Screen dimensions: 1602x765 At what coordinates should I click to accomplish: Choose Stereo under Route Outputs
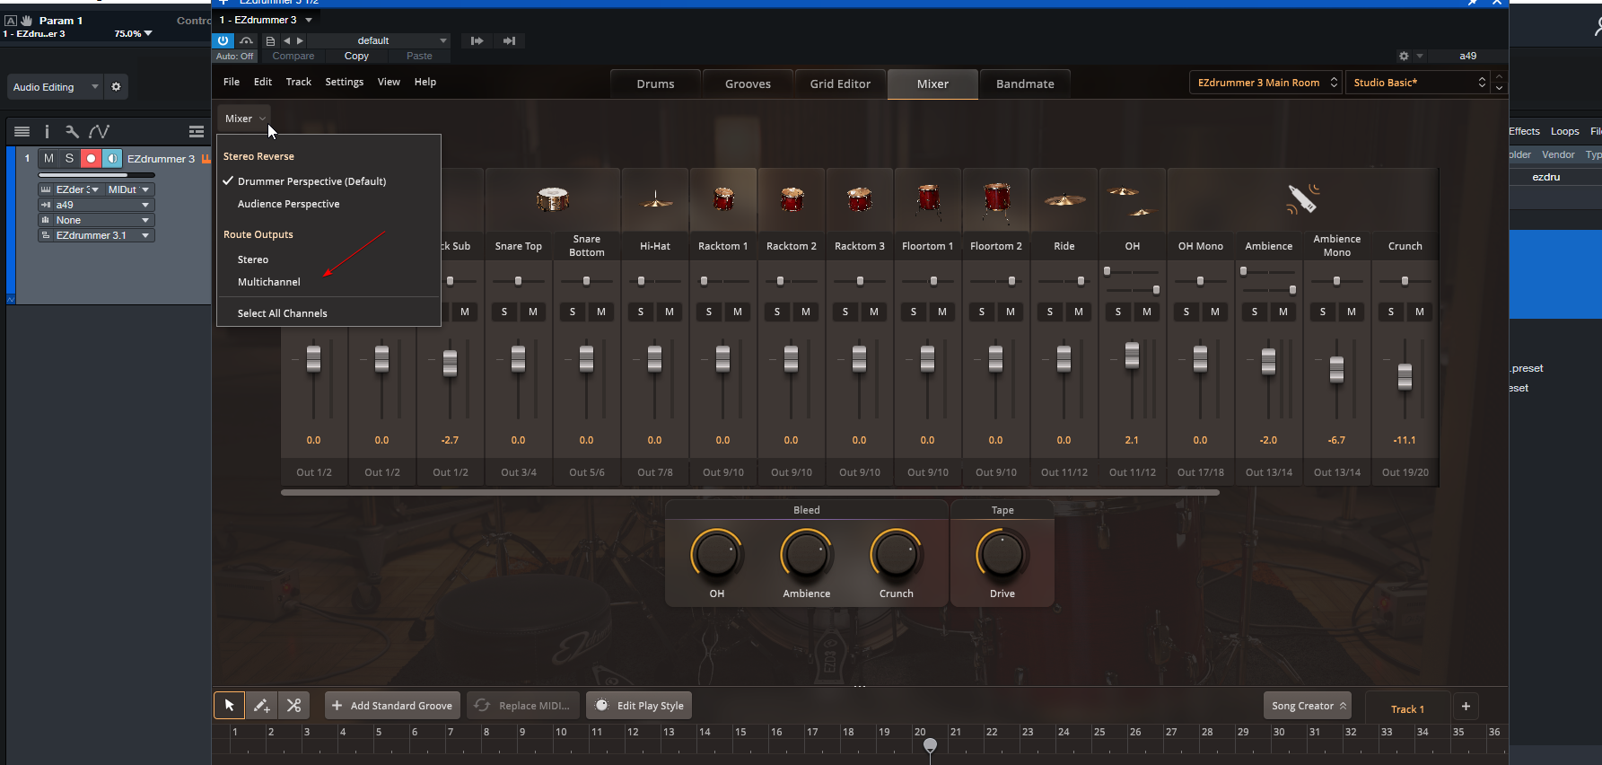(252, 259)
